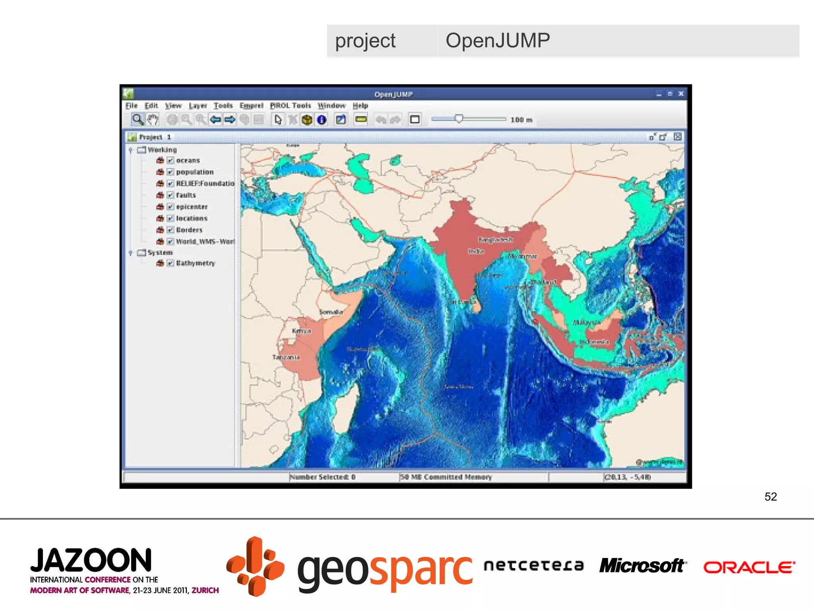Click the output window square icon

click(415, 119)
